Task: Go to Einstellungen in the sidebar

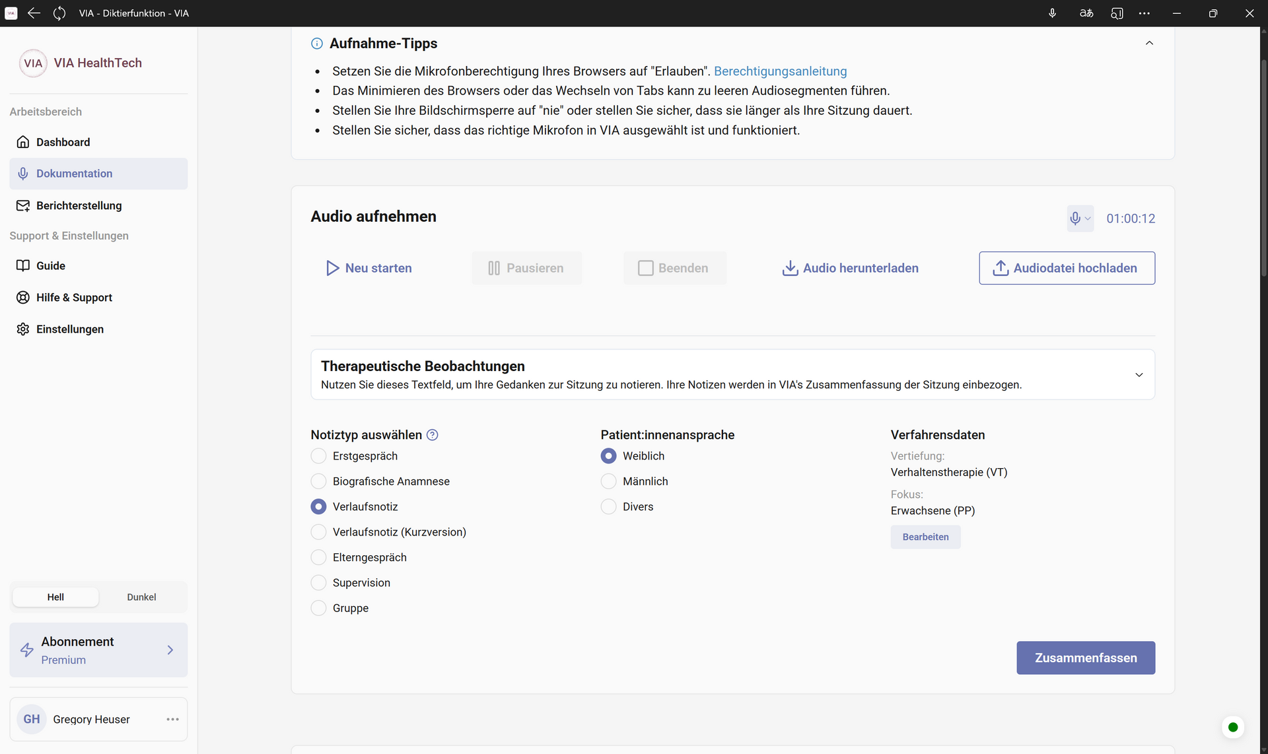Action: tap(69, 329)
